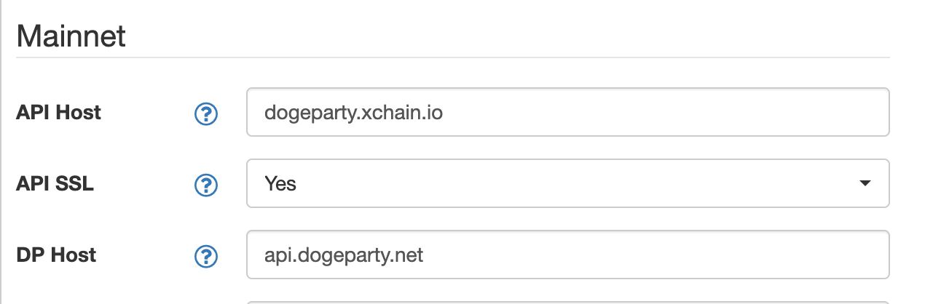Click the Mainnet section heading
Viewport: 925px width, 304px height.
[x=71, y=35]
